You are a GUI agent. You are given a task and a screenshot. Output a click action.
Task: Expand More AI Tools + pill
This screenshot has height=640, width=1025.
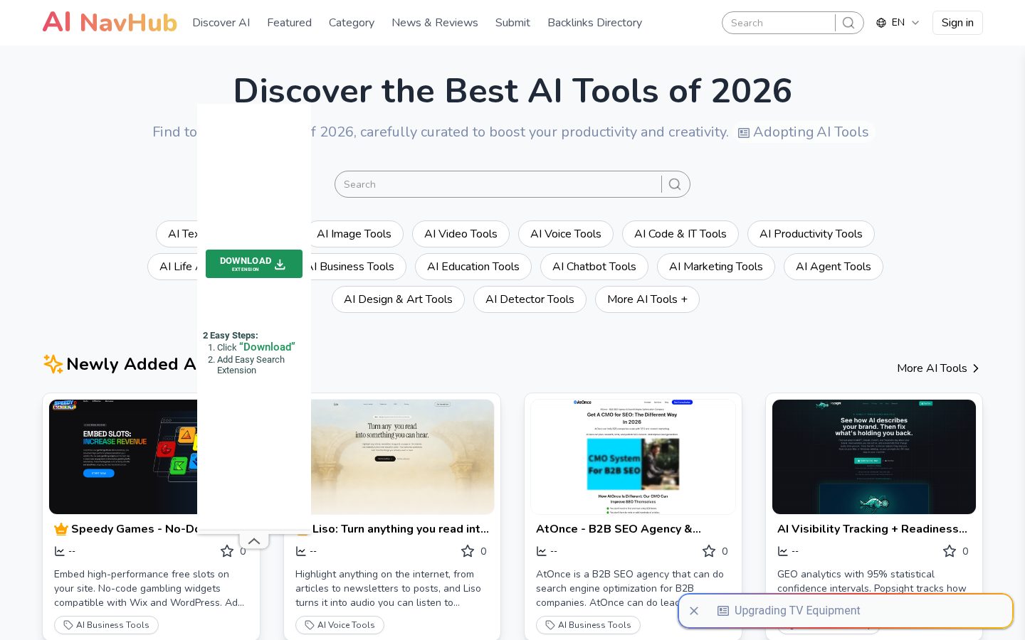coord(647,299)
